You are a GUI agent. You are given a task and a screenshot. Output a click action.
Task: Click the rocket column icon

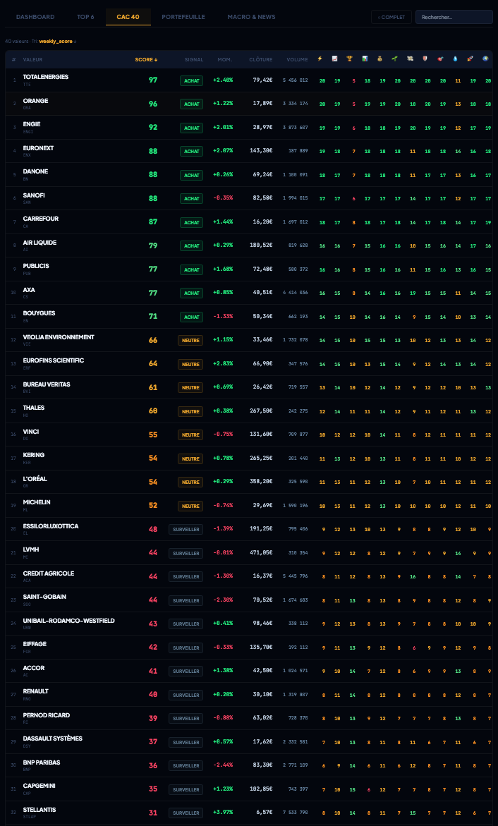pos(470,59)
